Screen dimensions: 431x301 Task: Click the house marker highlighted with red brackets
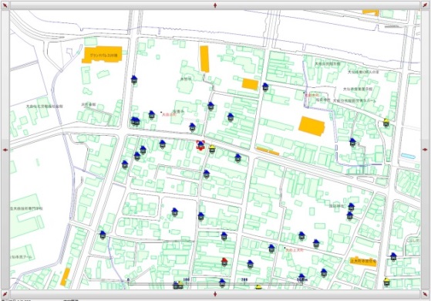[200, 145]
